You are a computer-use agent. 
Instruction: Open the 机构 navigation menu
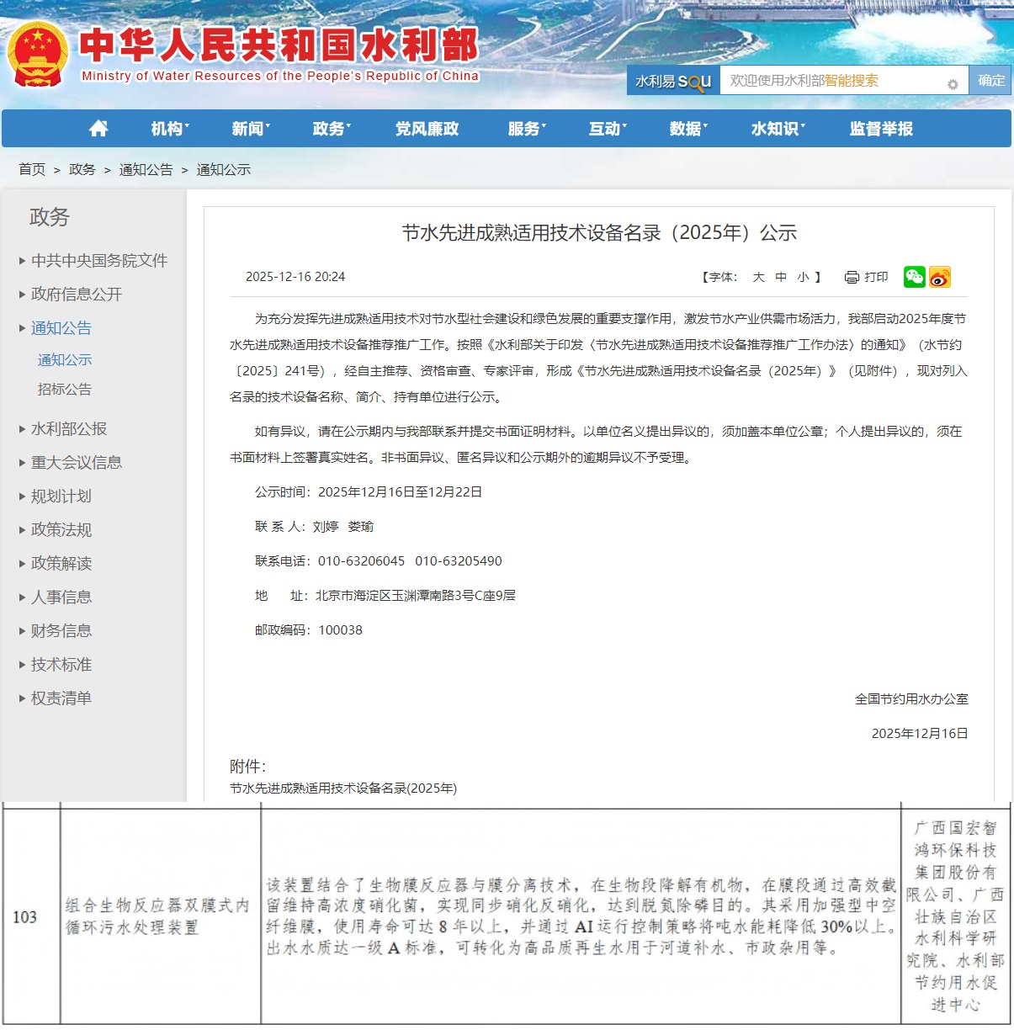[169, 129]
